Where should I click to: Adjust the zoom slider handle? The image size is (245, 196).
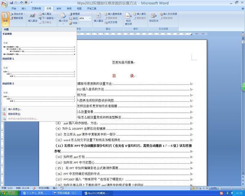[231, 188]
